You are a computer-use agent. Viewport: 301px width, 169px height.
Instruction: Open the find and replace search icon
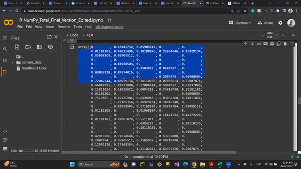(5, 49)
